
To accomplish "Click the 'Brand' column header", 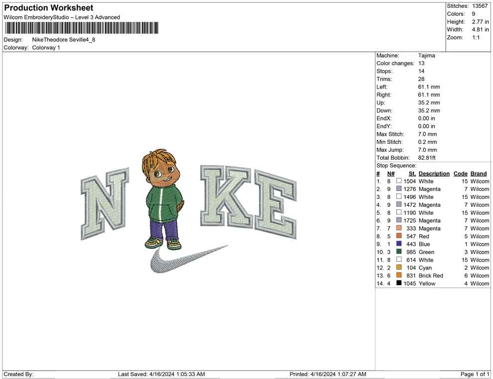I will coord(479,173).
